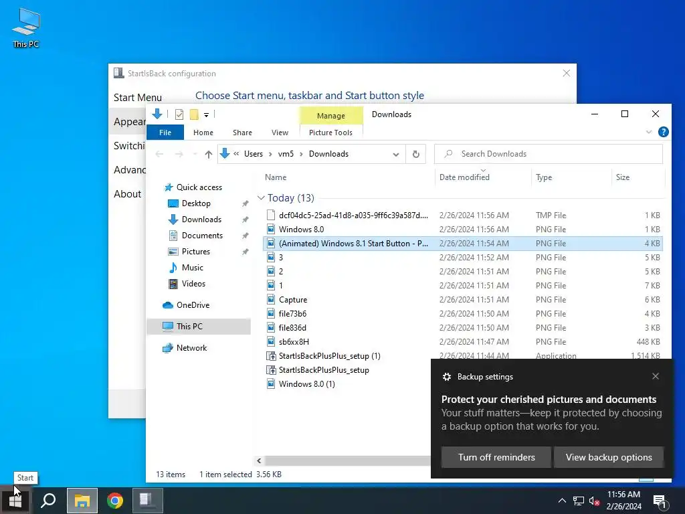685x514 pixels.
Task: Open the Picture Tools tab
Action: [x=330, y=133]
